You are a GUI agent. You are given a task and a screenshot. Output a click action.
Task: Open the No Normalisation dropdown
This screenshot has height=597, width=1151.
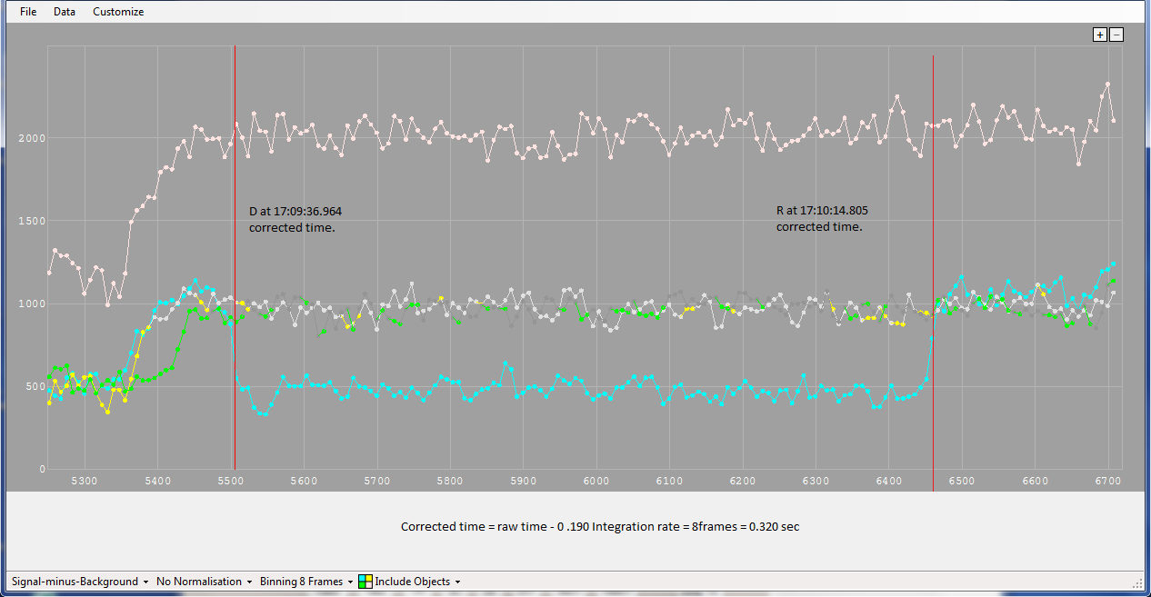coord(205,582)
